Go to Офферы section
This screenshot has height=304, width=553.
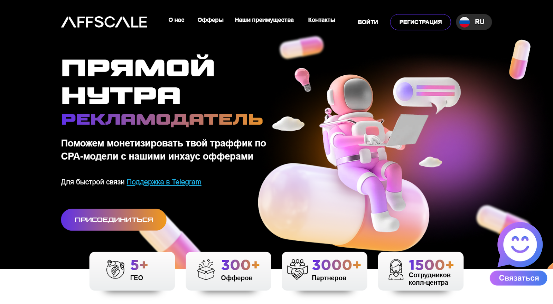[210, 20]
